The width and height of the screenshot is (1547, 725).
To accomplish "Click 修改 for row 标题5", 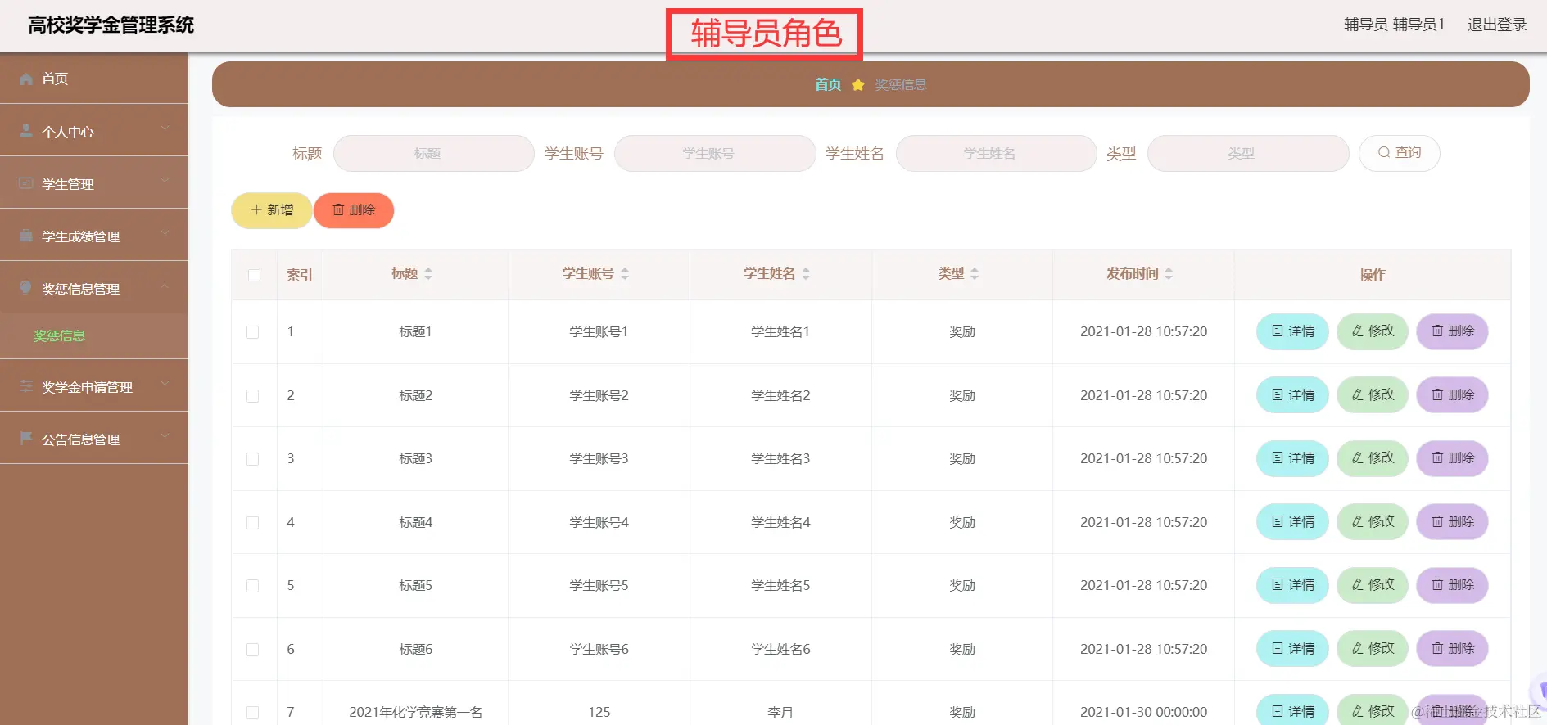I will [1373, 585].
